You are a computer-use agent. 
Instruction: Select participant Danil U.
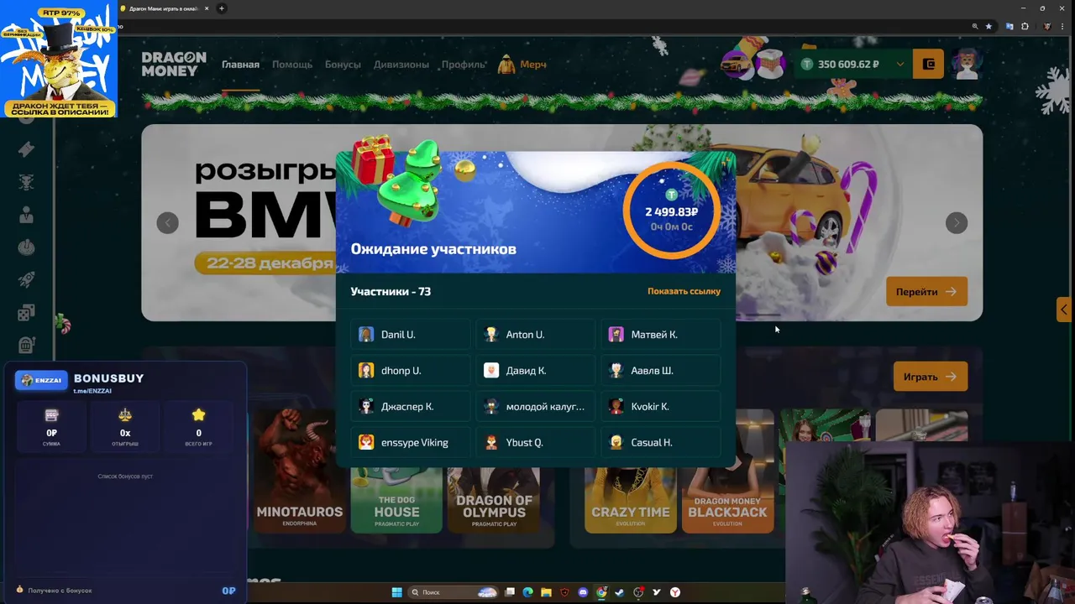(411, 334)
